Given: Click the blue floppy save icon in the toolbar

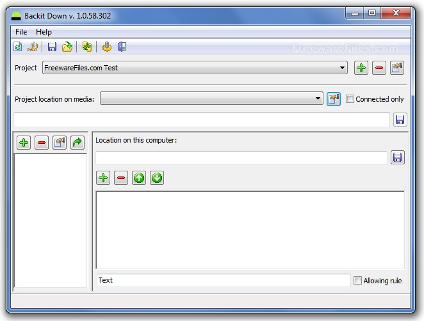Looking at the screenshot, I should point(52,47).
